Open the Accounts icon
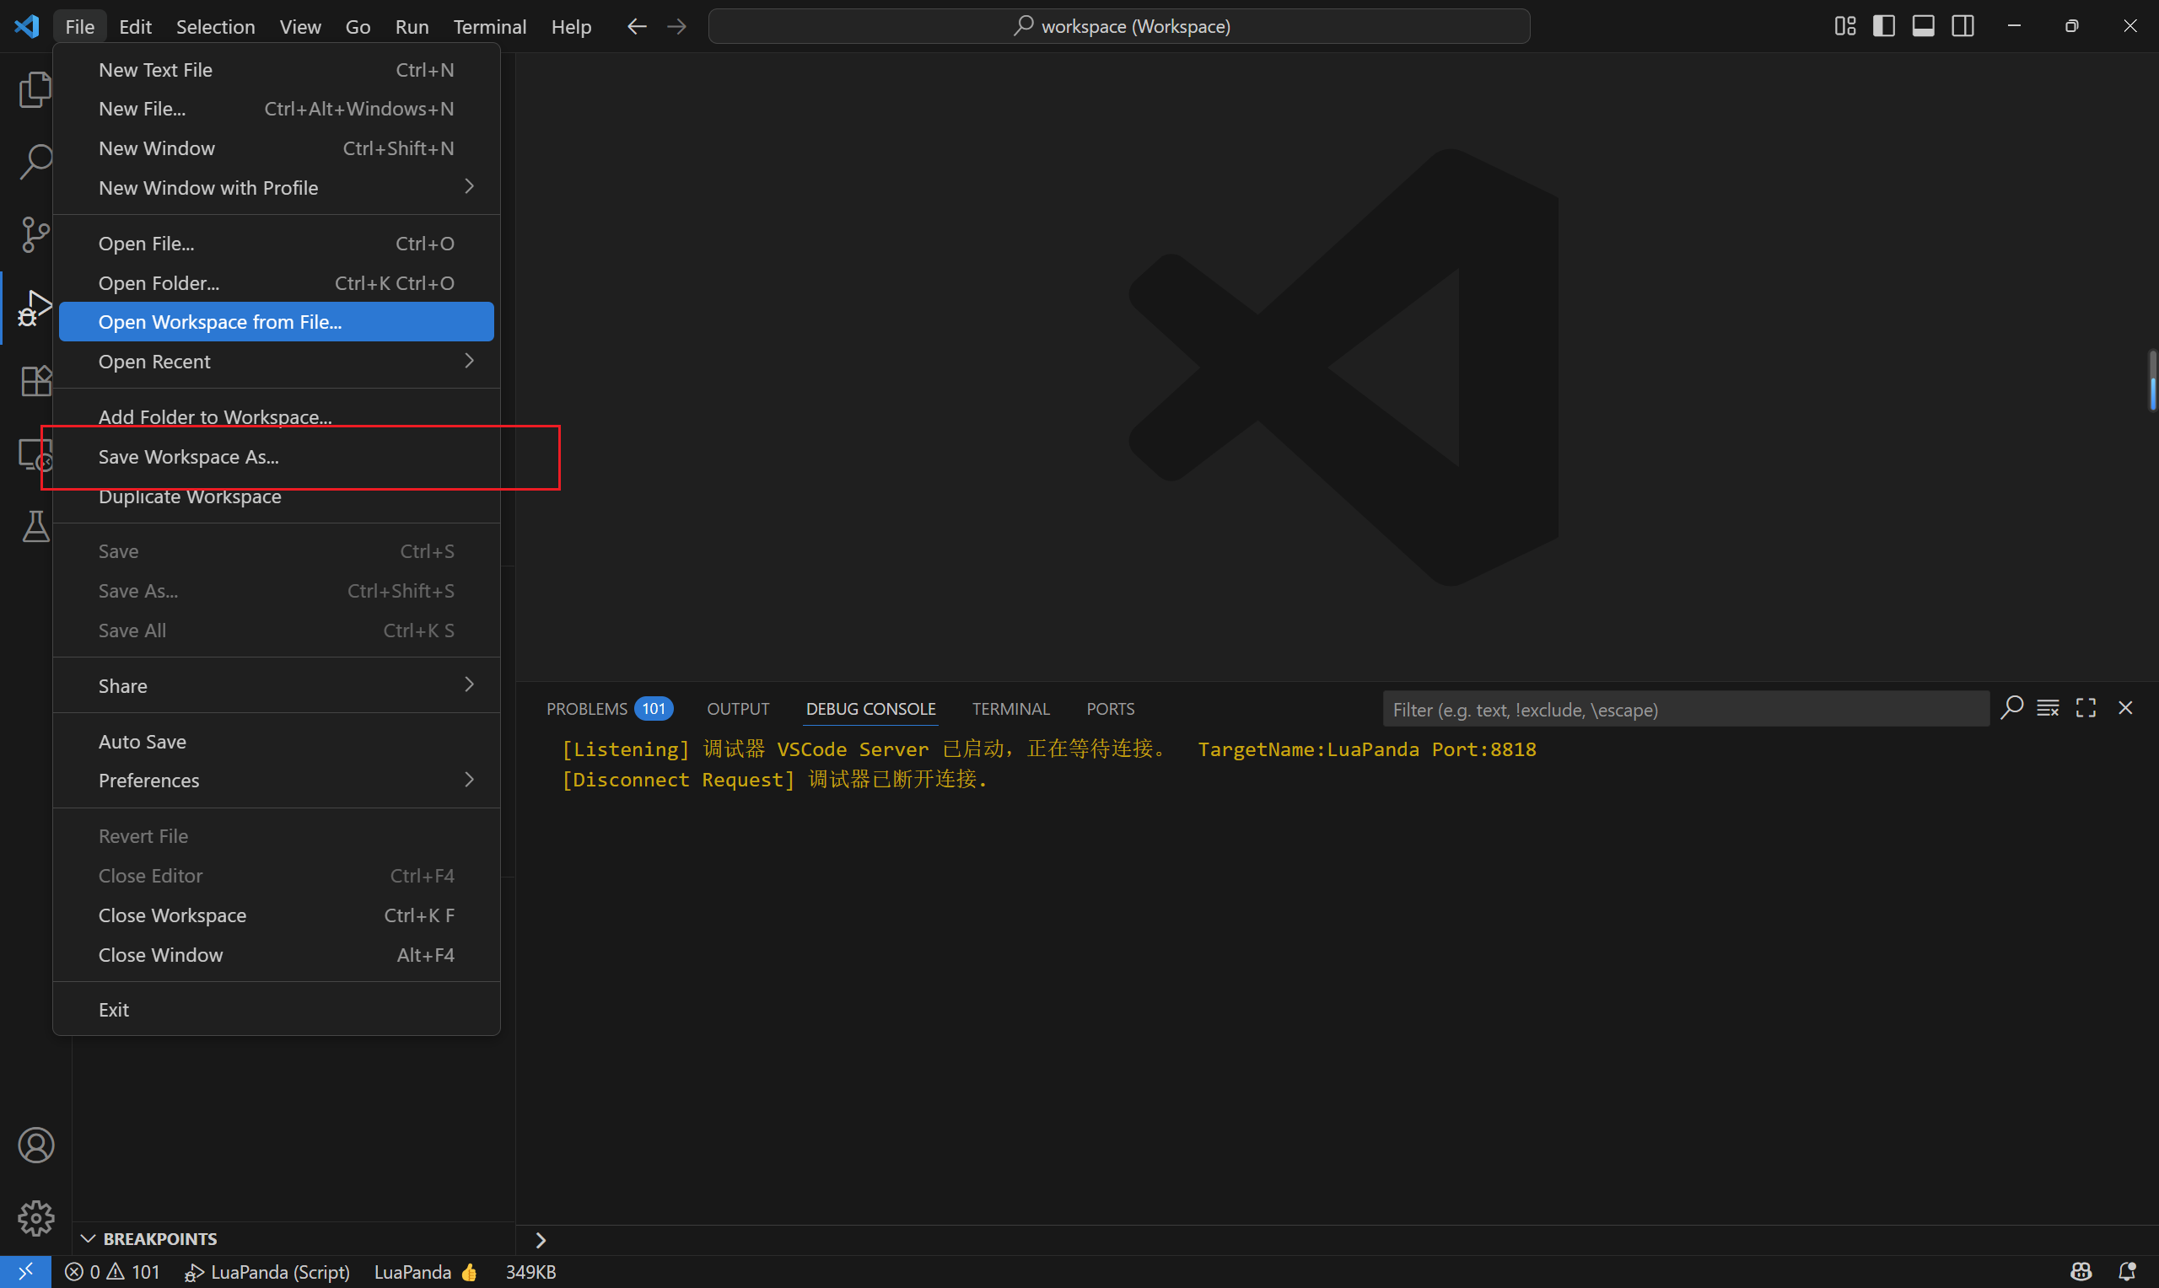Viewport: 2159px width, 1288px height. pos(35,1146)
